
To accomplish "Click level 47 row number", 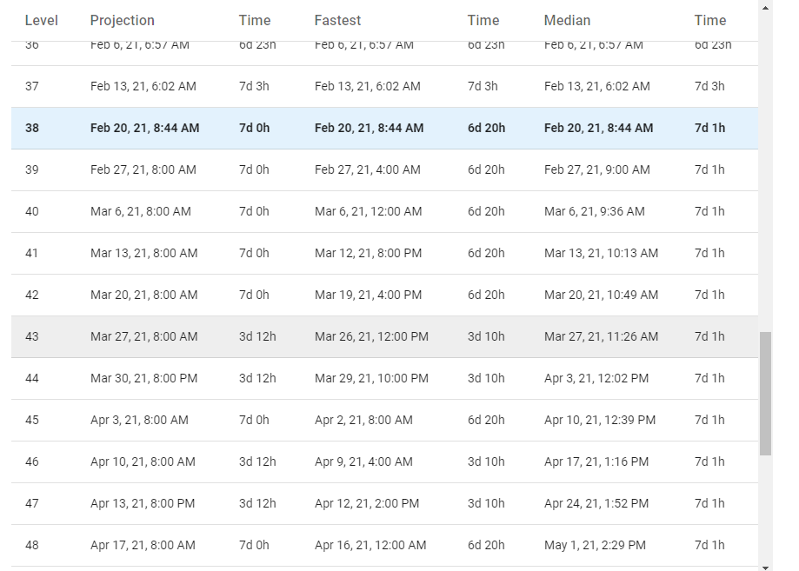I will click(x=32, y=503).
